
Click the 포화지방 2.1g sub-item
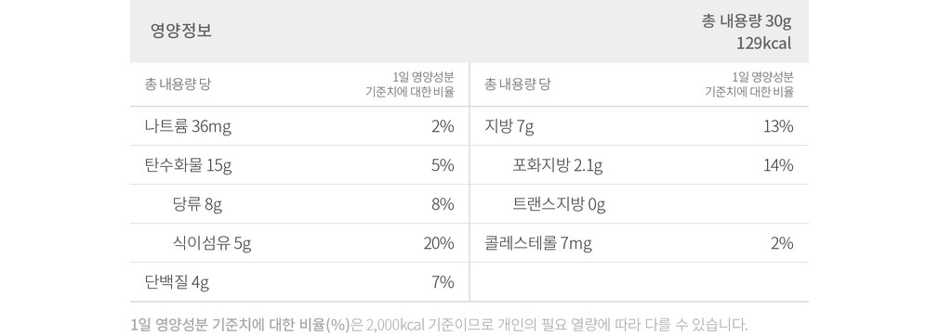[558, 165]
